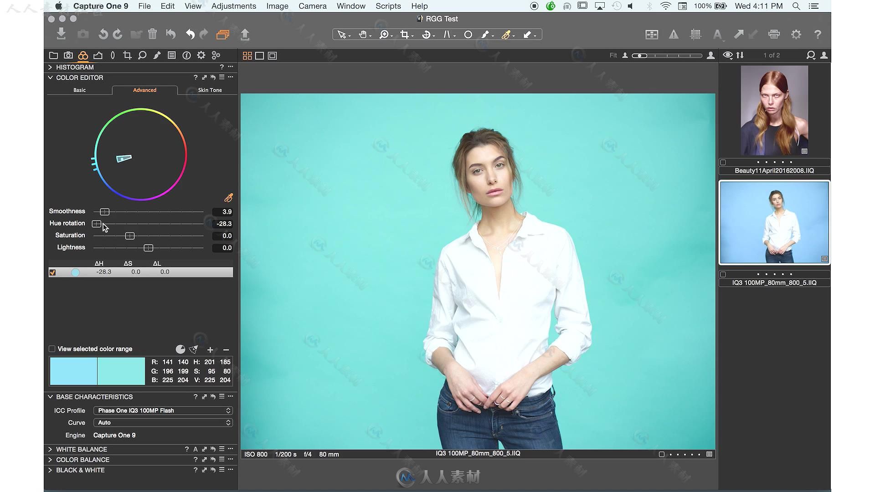The image size is (875, 492).
Task: Select the Pointer cursor tool
Action: pyautogui.click(x=342, y=35)
